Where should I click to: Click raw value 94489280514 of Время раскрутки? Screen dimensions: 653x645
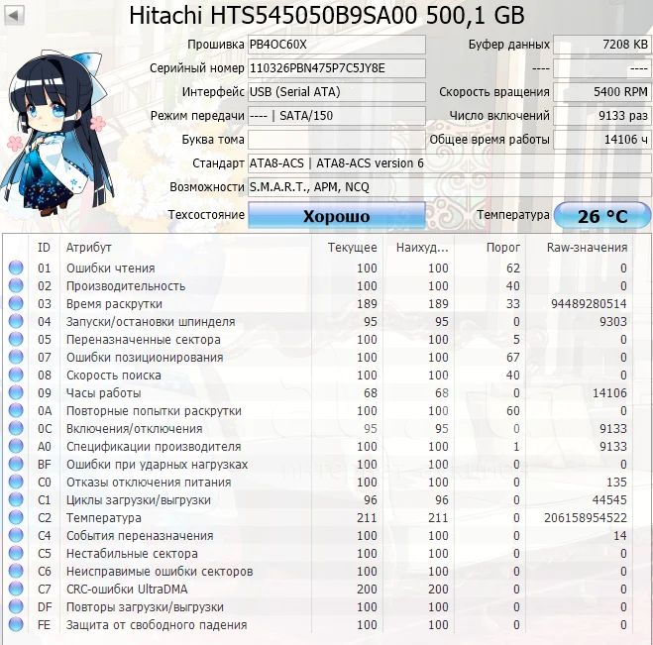[x=589, y=303]
